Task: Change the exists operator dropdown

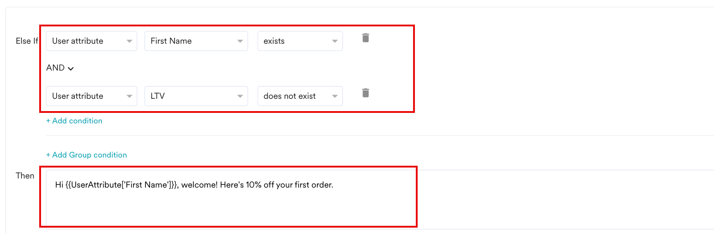Action: [x=300, y=41]
